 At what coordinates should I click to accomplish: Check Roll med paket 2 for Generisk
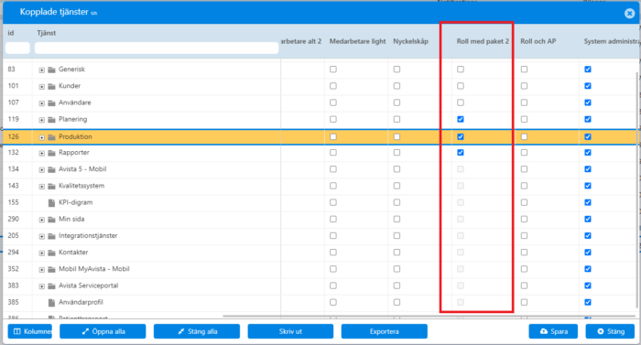point(461,70)
